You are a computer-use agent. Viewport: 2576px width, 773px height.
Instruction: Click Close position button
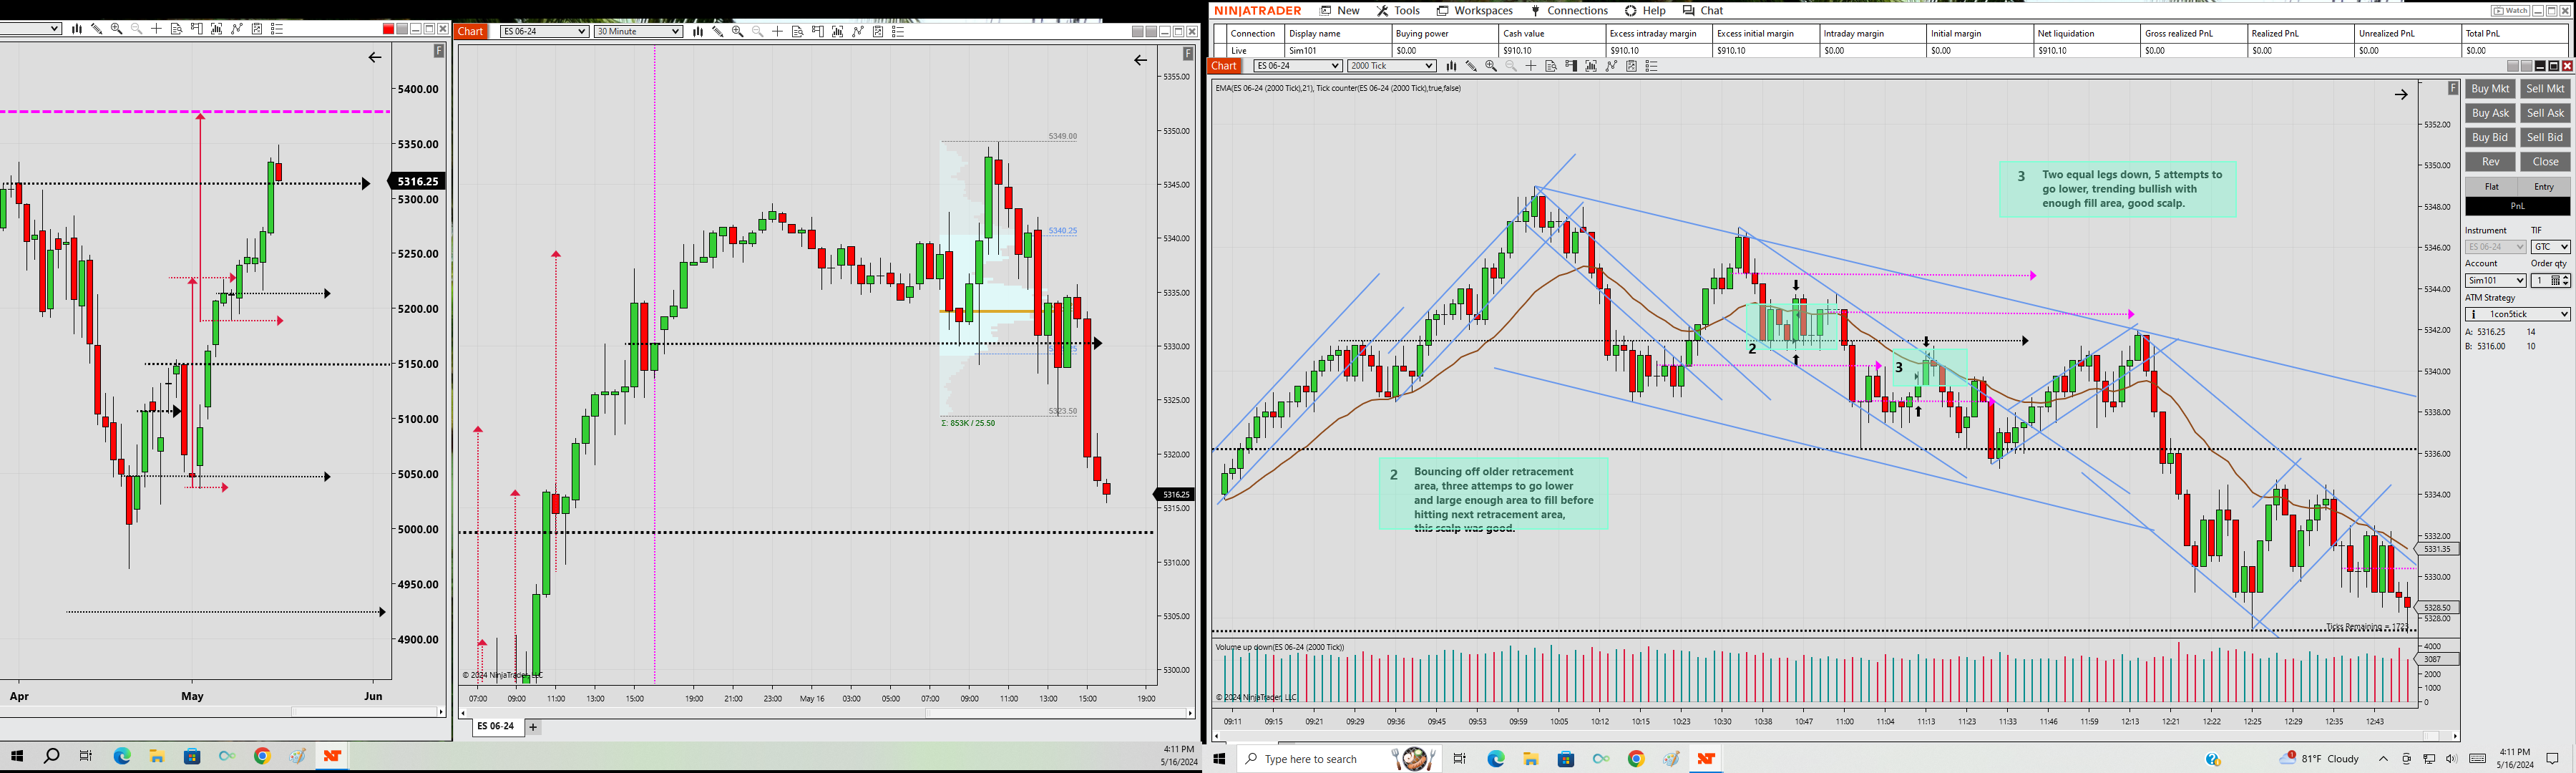point(2545,162)
